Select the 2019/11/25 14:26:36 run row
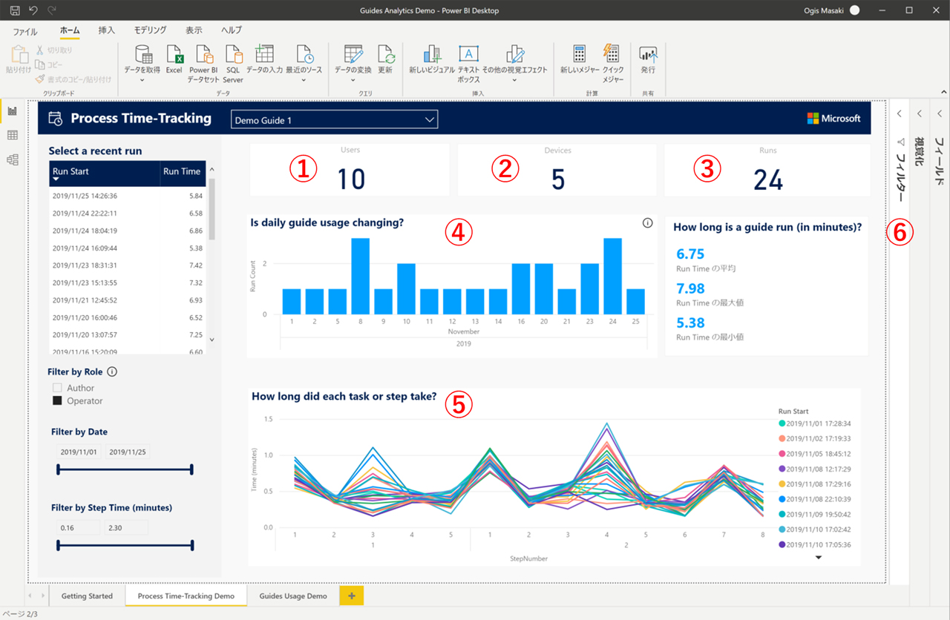950x620 pixels. (128, 196)
